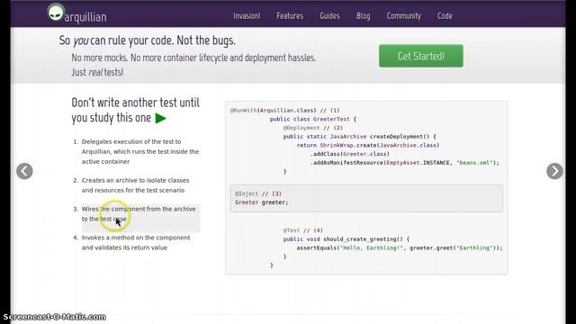Open the Community menu item

click(404, 16)
